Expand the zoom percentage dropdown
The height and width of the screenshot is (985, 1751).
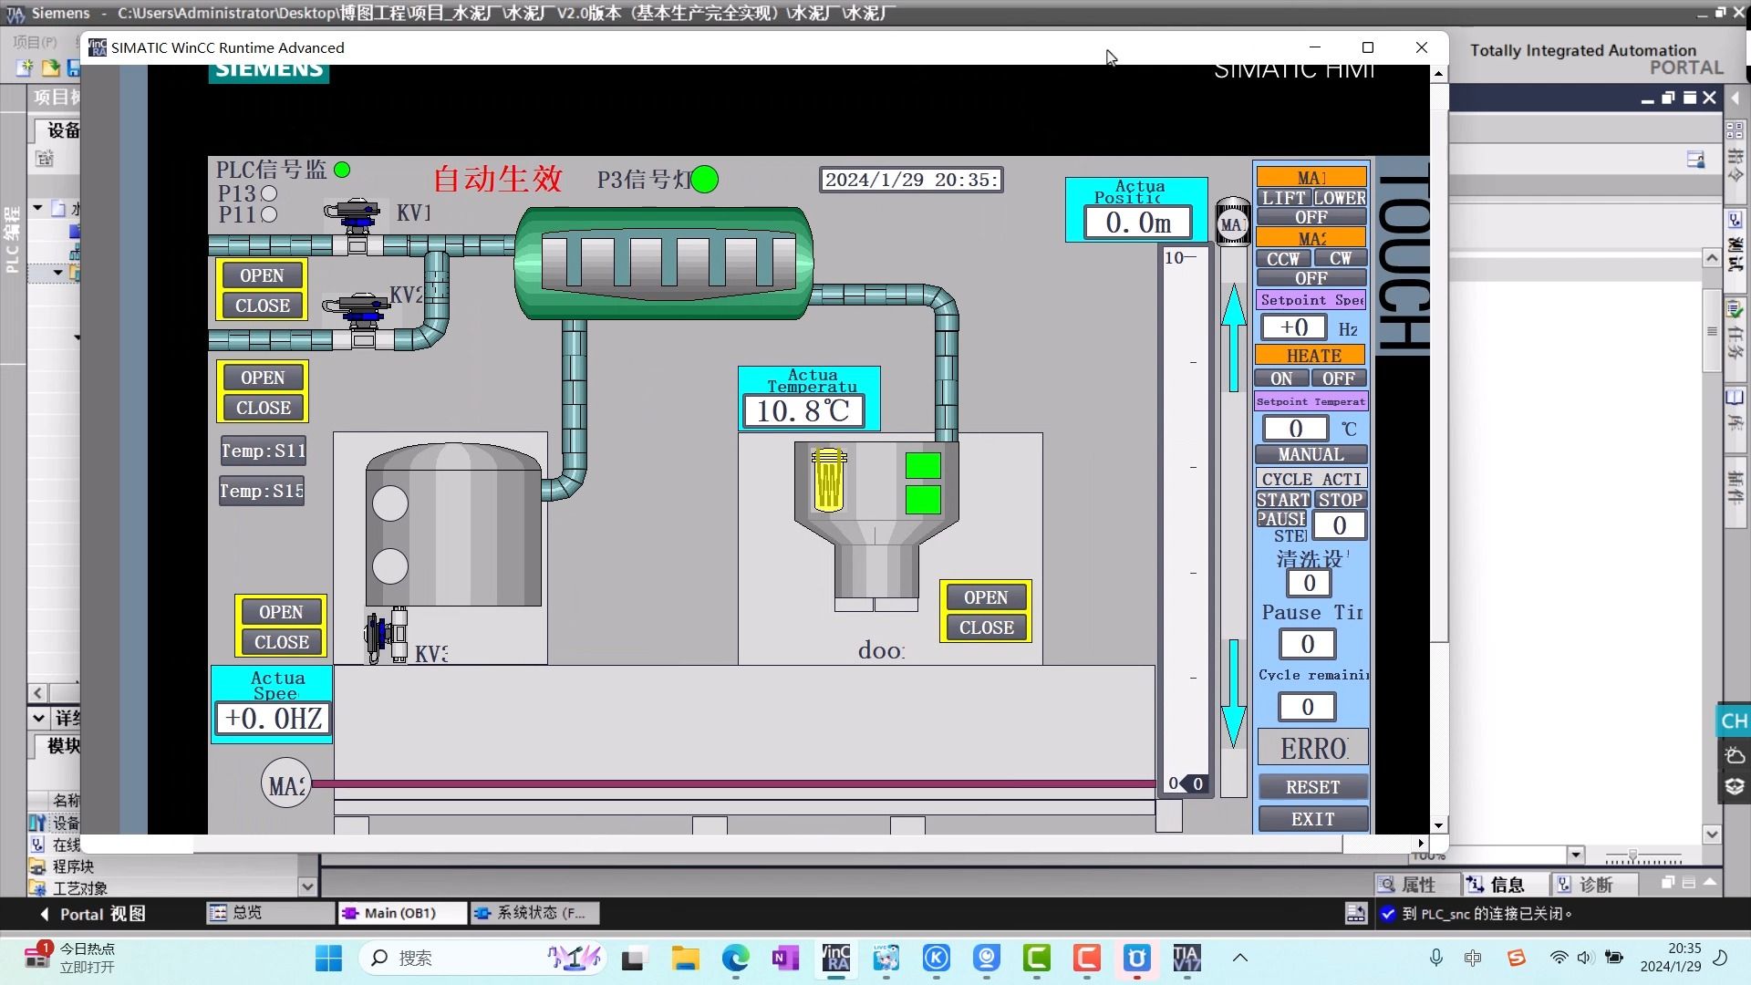[1575, 855]
